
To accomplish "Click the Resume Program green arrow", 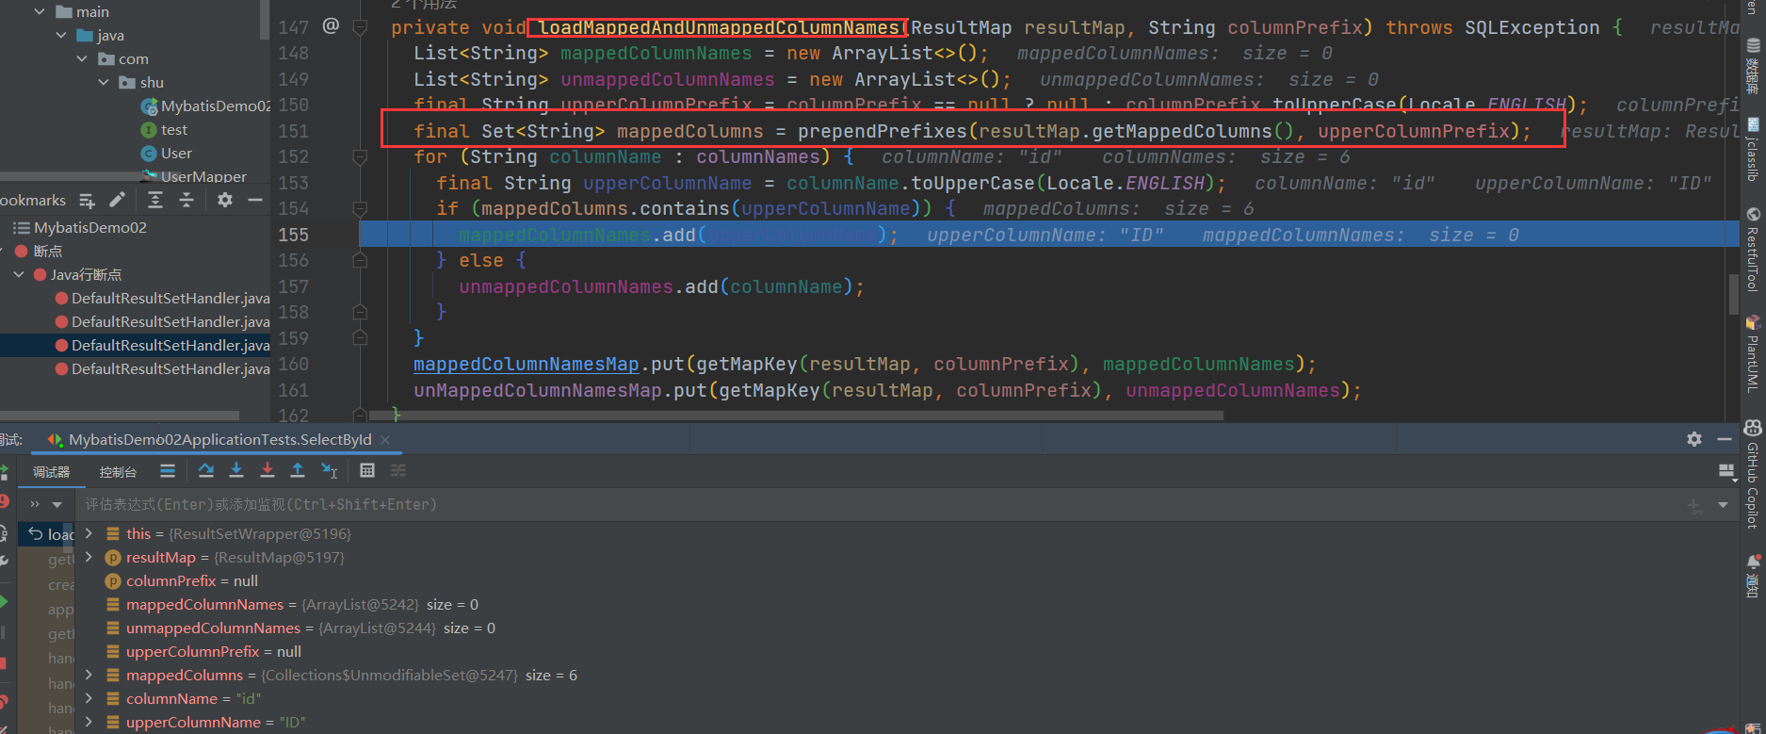I will point(4,601).
